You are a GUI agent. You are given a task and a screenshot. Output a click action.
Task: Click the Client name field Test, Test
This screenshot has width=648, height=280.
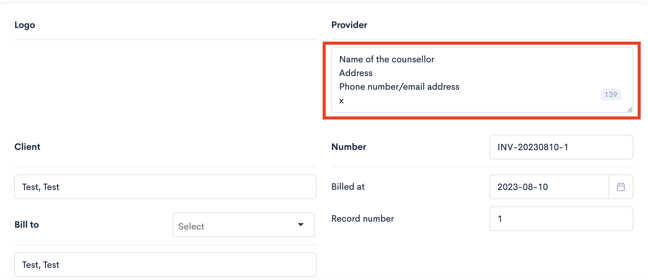pyautogui.click(x=165, y=187)
